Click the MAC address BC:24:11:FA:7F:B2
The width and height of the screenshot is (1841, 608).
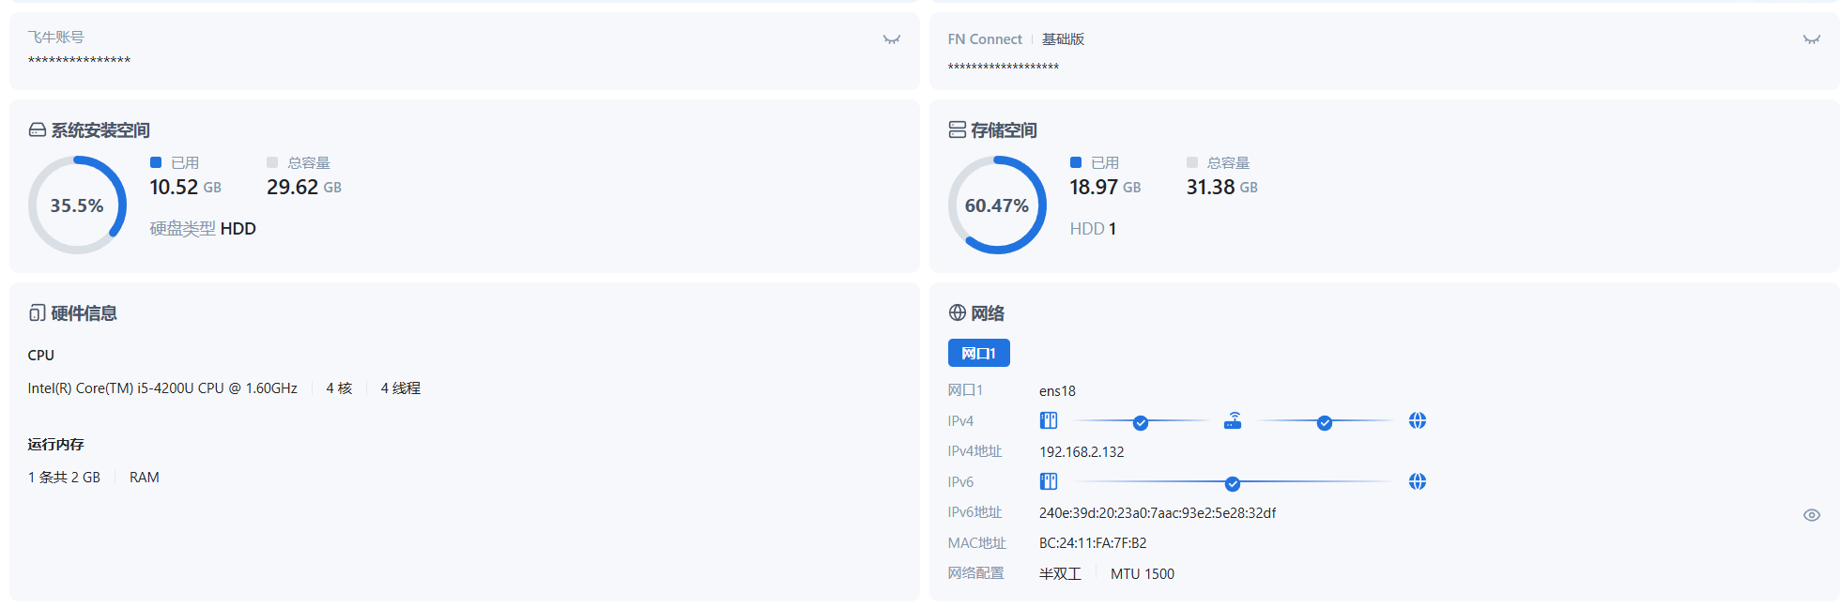(1093, 543)
